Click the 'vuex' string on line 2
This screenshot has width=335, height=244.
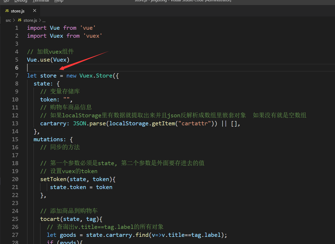coord(93,36)
